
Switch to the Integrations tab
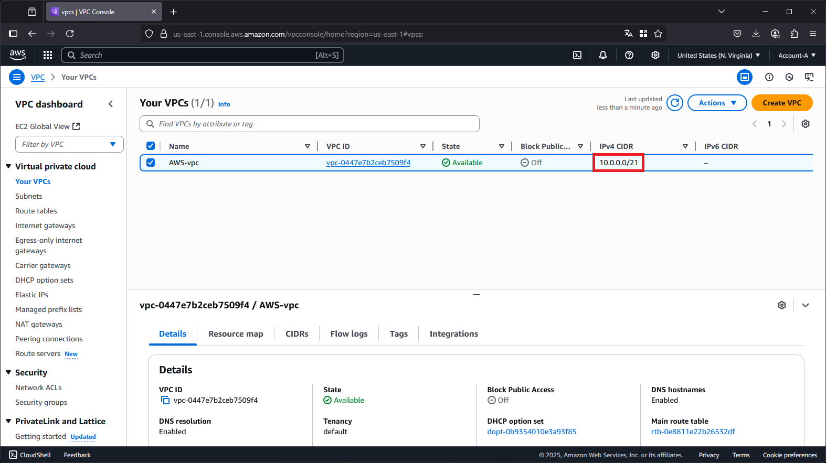click(454, 334)
